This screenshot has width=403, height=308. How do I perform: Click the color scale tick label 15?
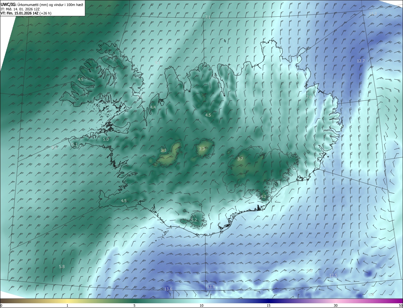click(269, 305)
